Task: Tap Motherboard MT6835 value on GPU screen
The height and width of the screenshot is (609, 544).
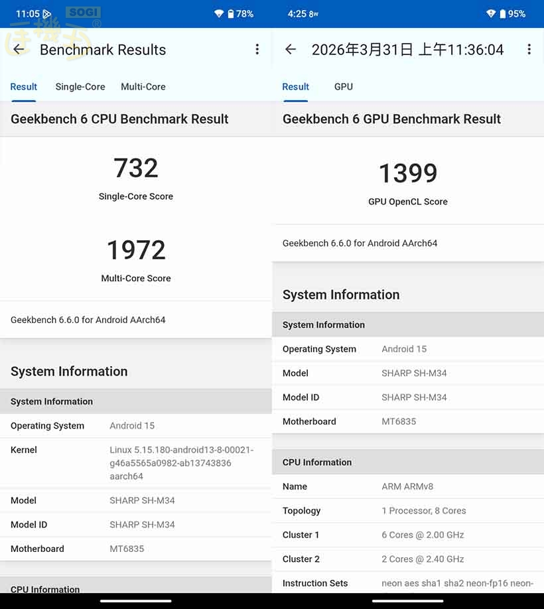Action: pos(399,421)
